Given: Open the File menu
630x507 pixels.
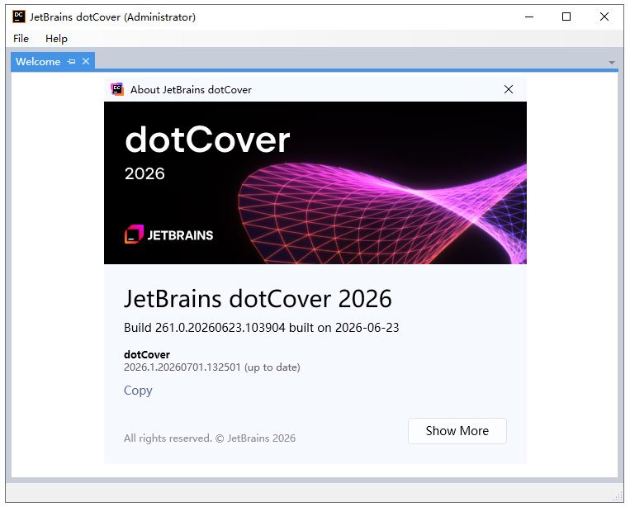Looking at the screenshot, I should pos(21,39).
